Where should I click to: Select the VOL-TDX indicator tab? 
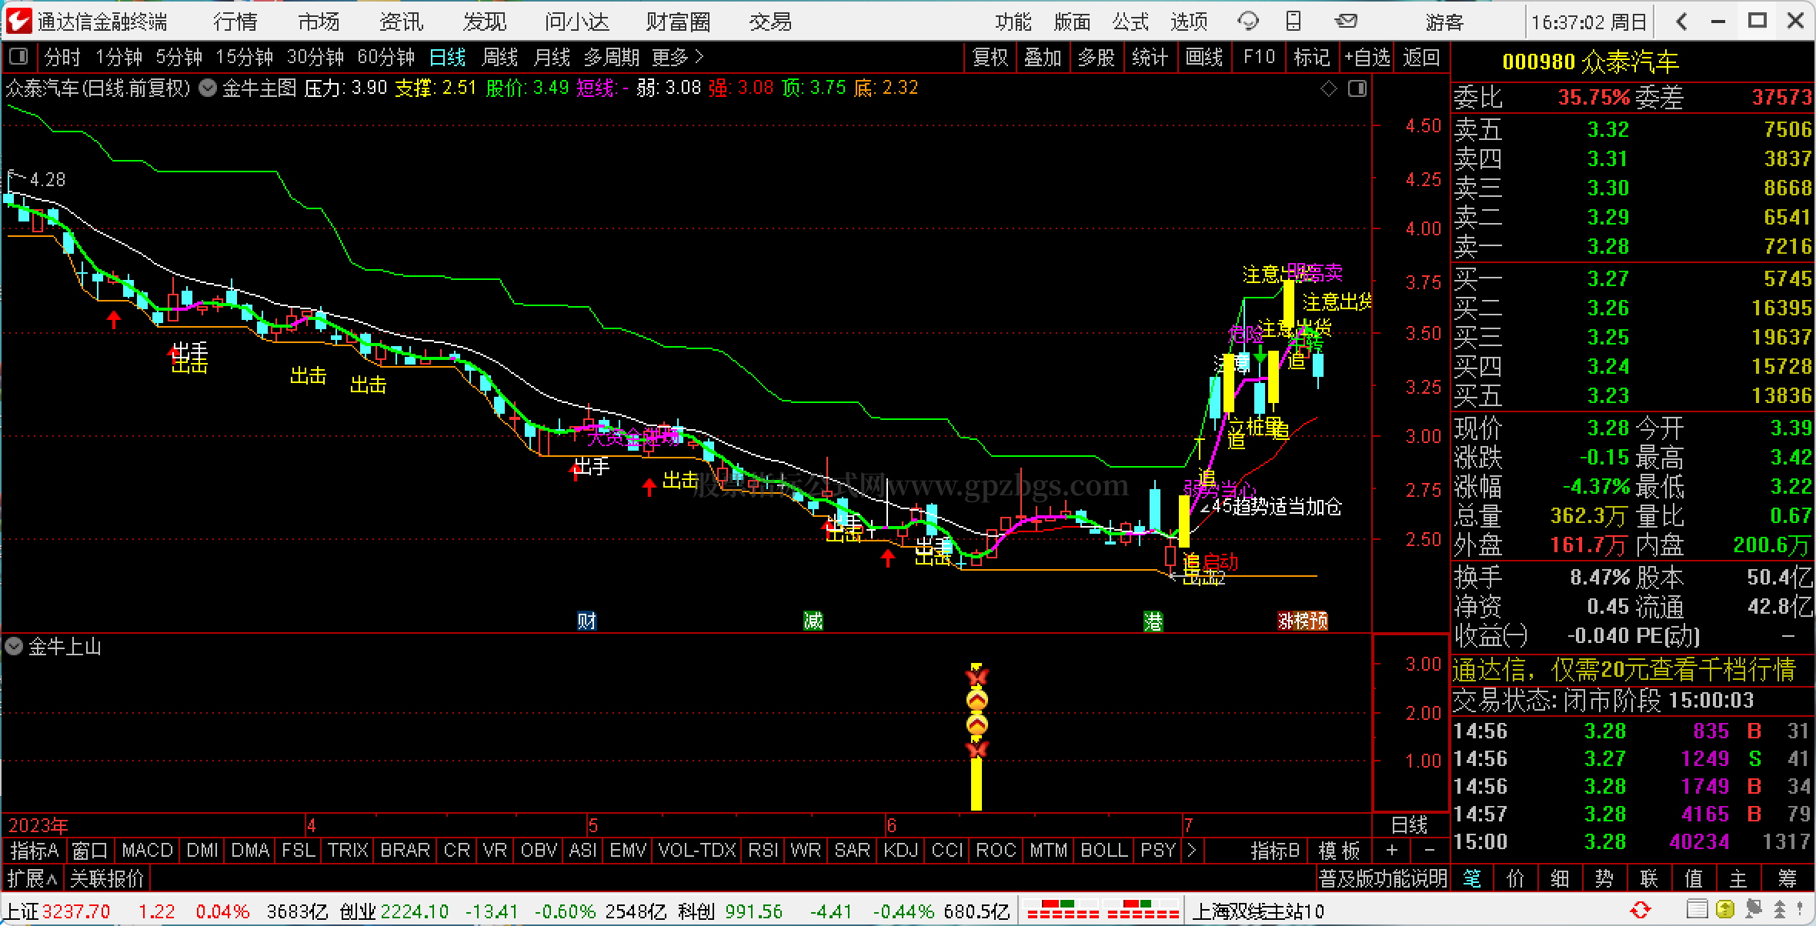(697, 851)
